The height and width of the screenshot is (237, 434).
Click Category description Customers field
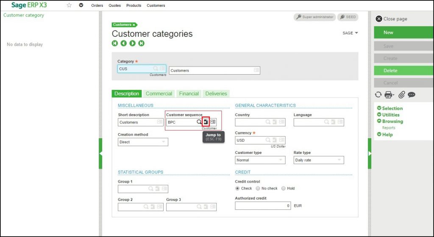(214, 70)
